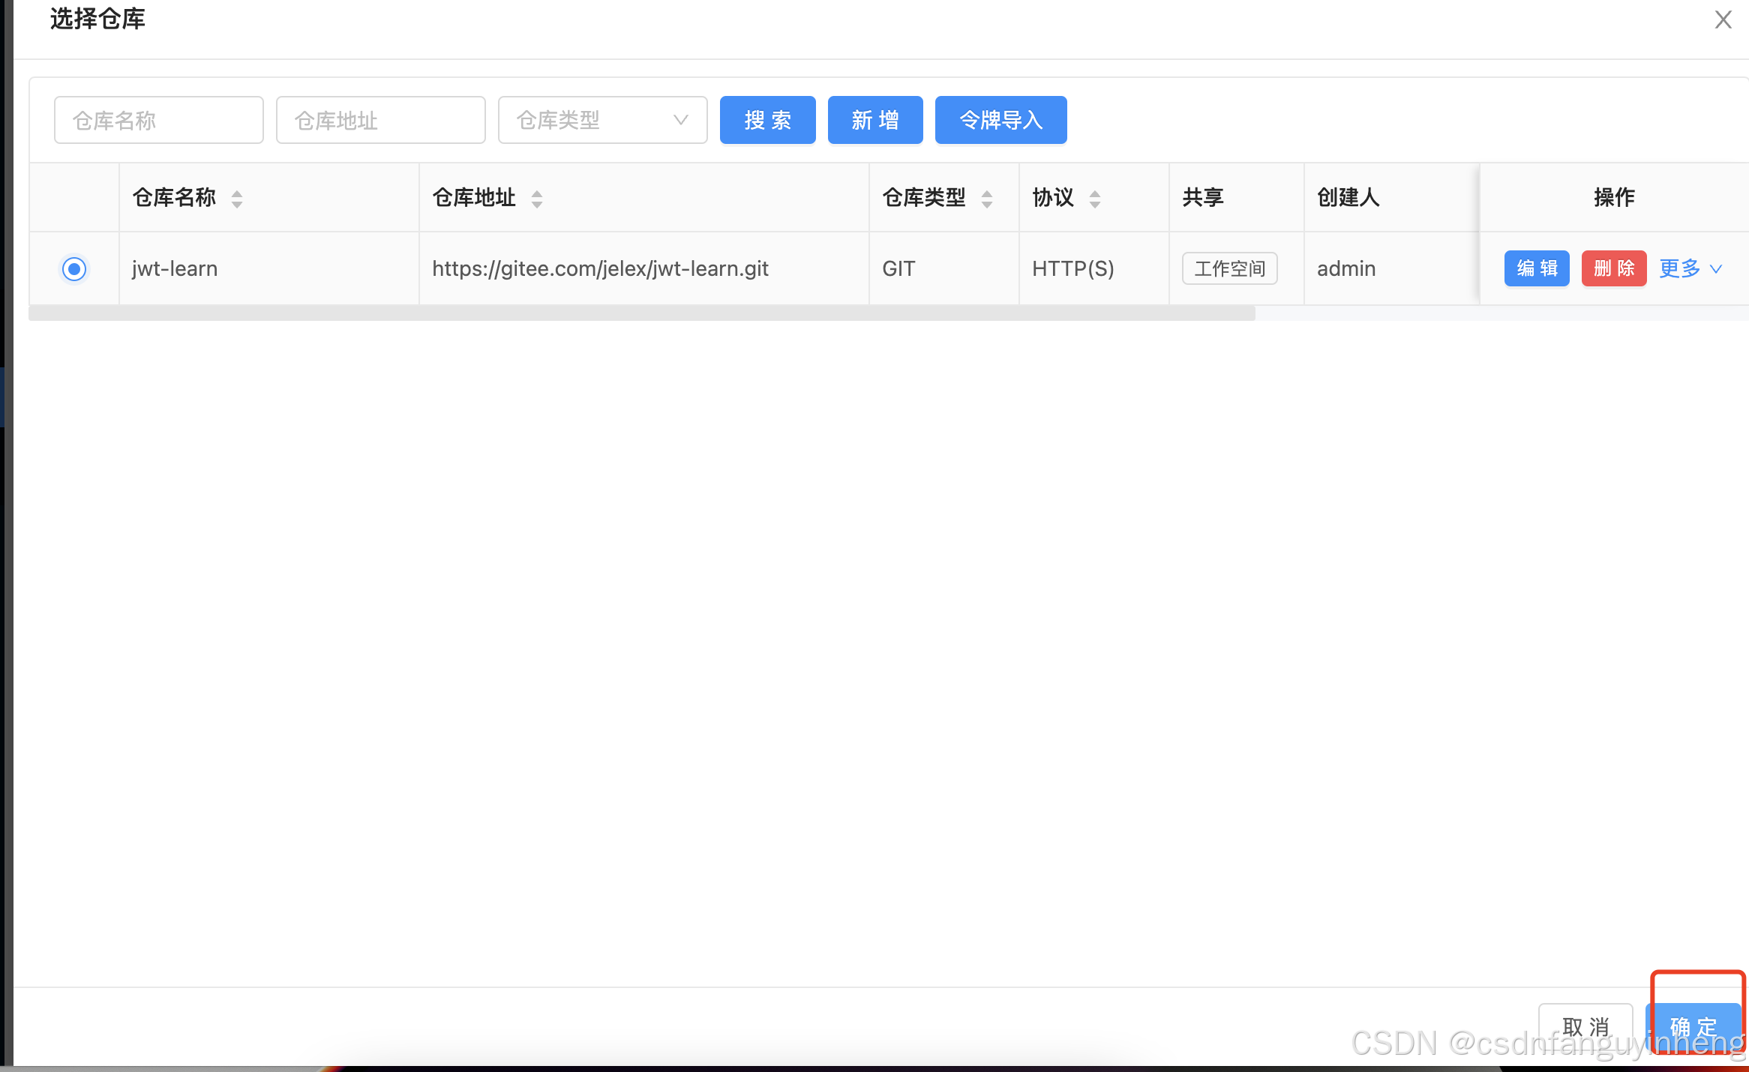Edit the jwt-learn repository via 编辑
The width and height of the screenshot is (1749, 1072).
(1537, 268)
